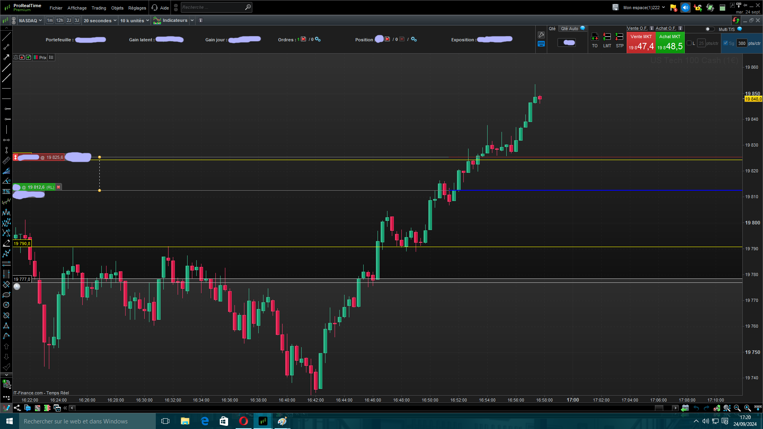Click the alert bell icon above chart

click(x=16, y=58)
